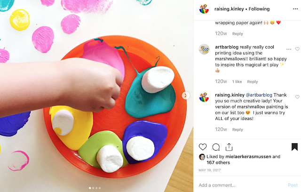Open post options three-dot menu
The height and width of the screenshot is (192, 301).
tap(295, 9)
